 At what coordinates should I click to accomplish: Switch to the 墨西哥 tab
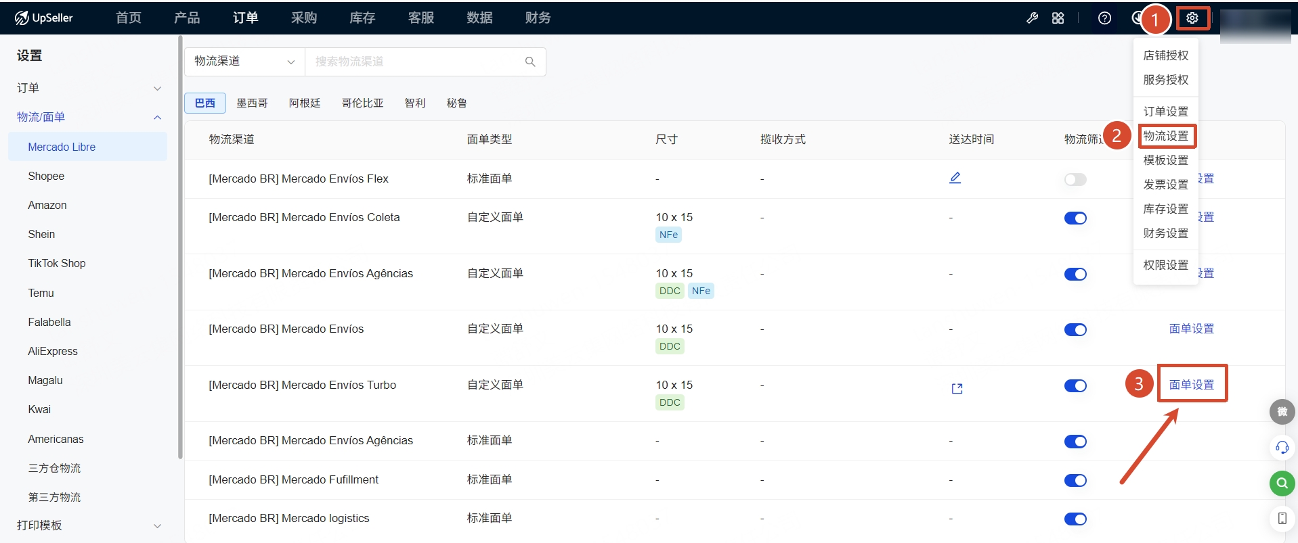252,103
